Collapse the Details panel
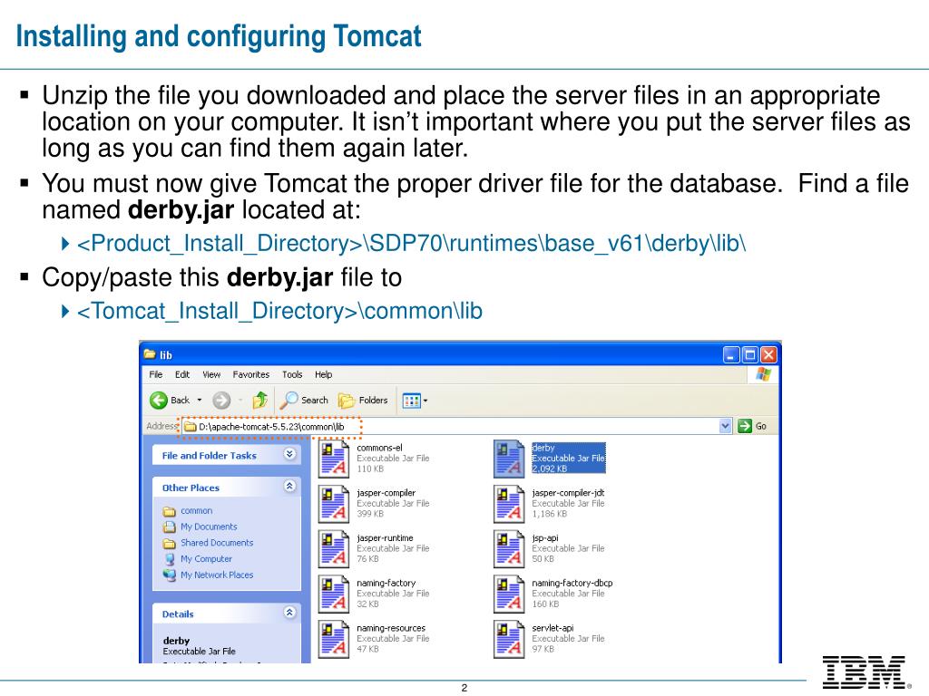The width and height of the screenshot is (929, 696). 289,613
